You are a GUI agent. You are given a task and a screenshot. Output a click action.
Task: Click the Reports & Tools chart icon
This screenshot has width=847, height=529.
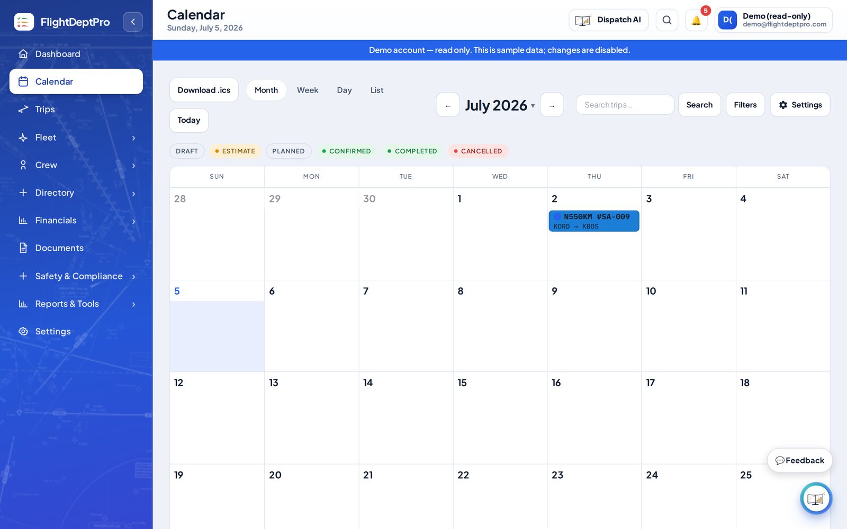23,304
